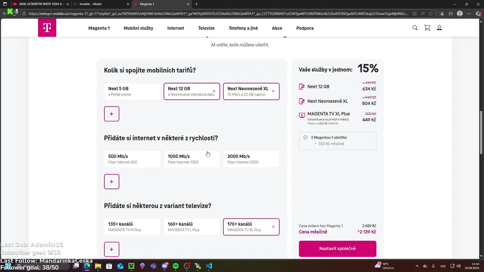Open the site search magnifier icon
484x272 pixels.
pyautogui.click(x=415, y=28)
